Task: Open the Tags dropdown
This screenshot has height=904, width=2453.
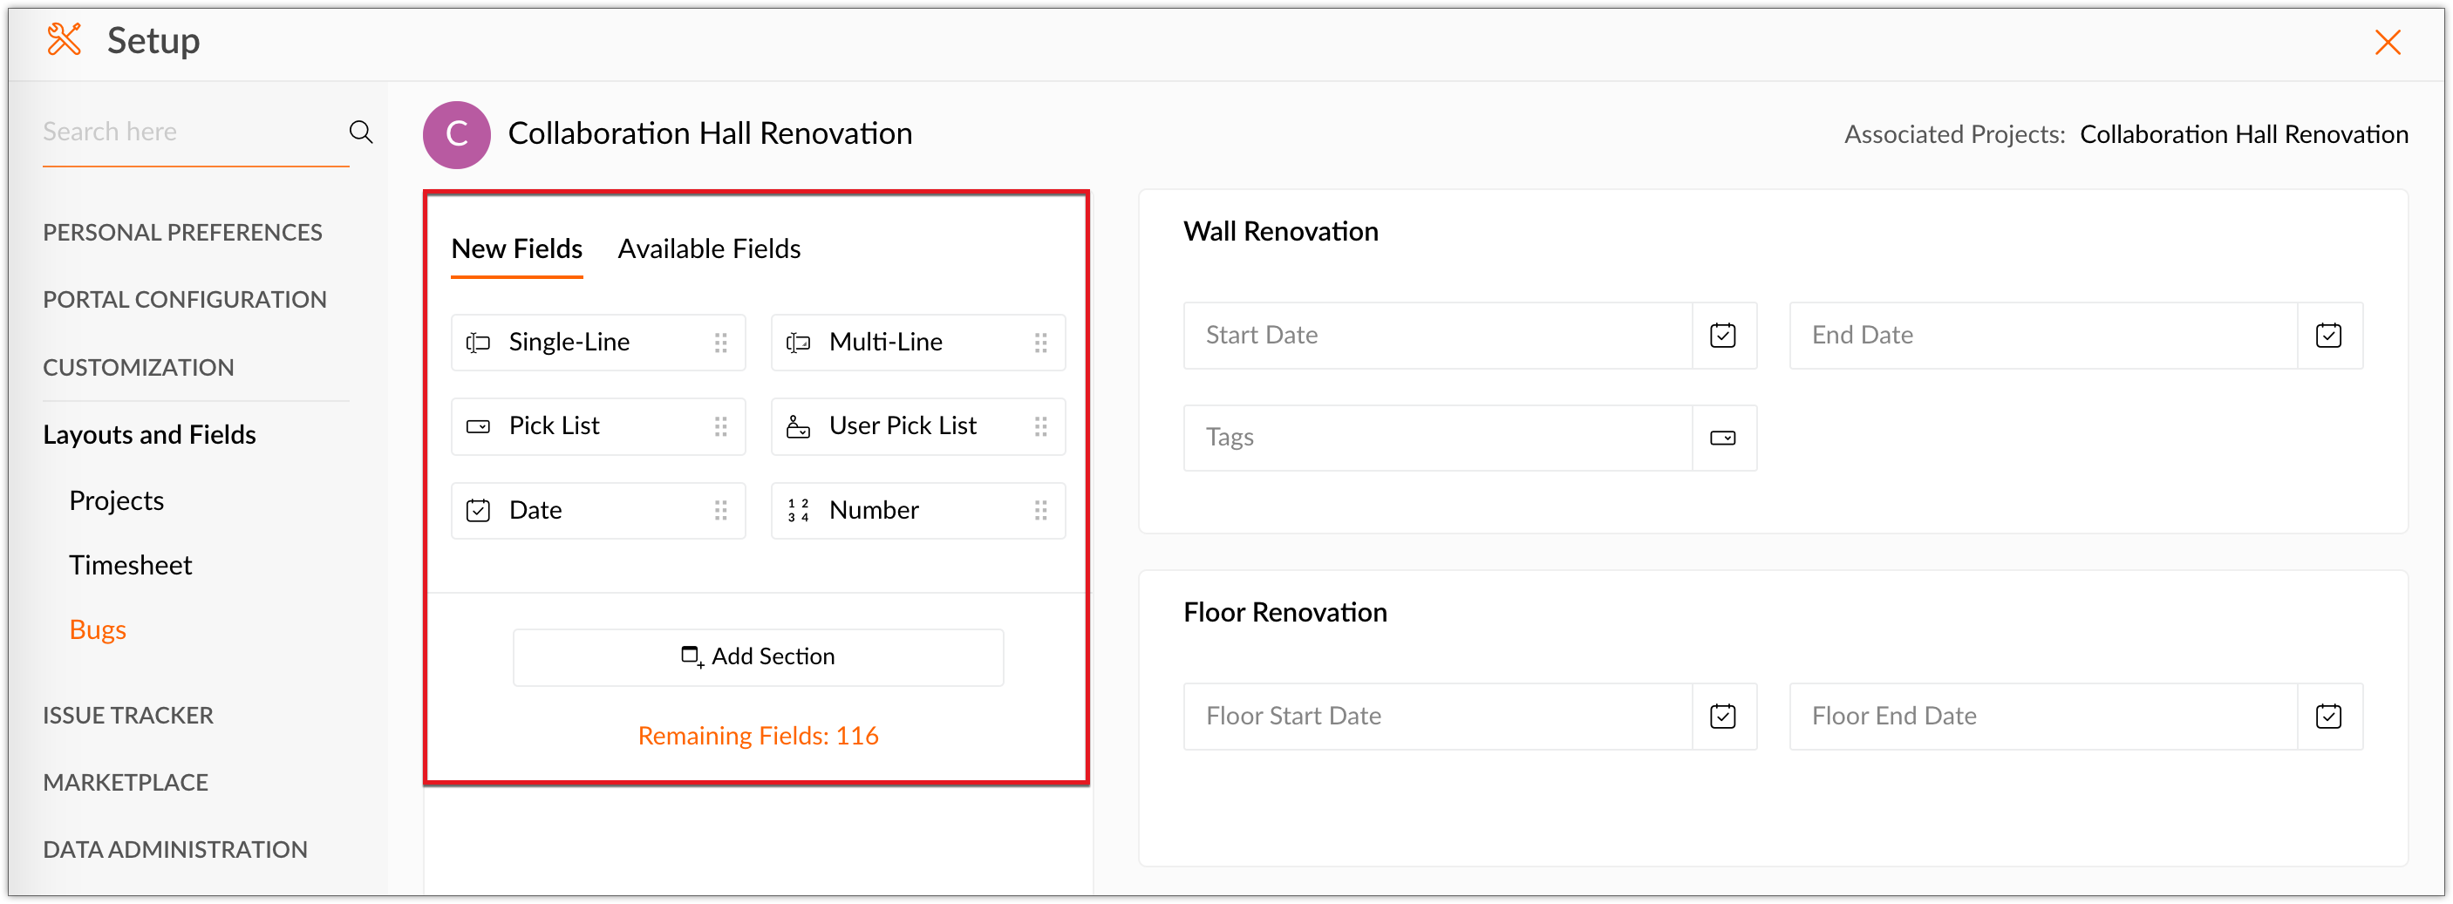Action: tap(1722, 438)
